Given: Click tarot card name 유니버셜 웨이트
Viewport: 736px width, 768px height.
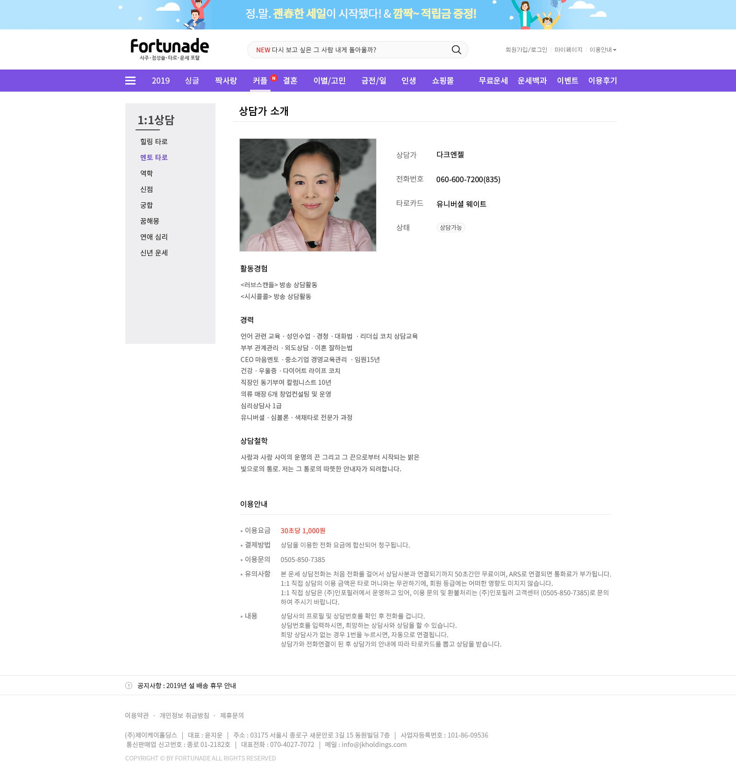Looking at the screenshot, I should tap(461, 204).
